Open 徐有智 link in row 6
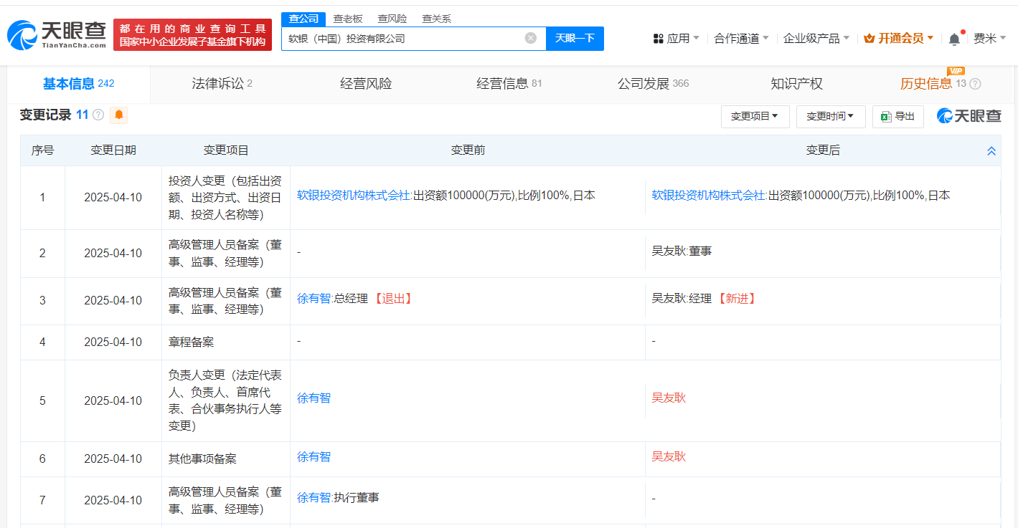1018x528 pixels. pos(314,456)
